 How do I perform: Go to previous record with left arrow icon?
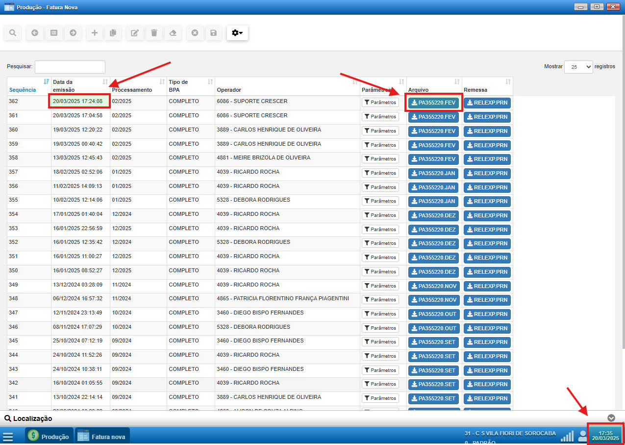click(x=35, y=33)
